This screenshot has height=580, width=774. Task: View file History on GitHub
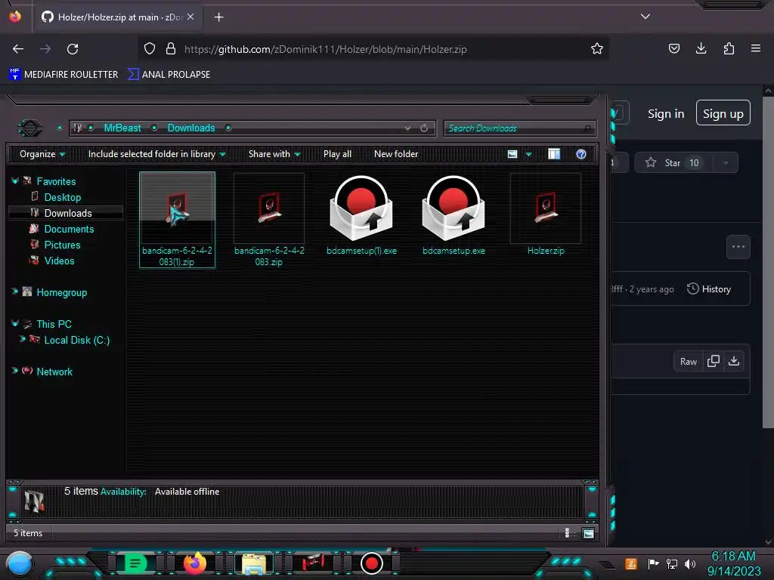(709, 289)
